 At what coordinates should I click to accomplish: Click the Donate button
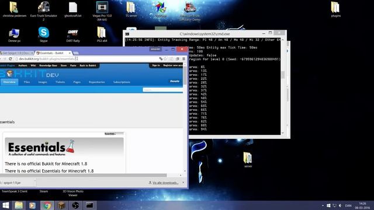point(175,81)
